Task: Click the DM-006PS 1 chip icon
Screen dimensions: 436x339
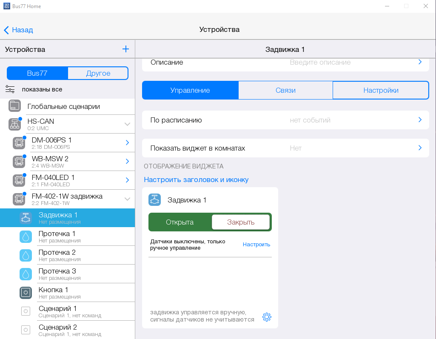Action: (x=19, y=143)
